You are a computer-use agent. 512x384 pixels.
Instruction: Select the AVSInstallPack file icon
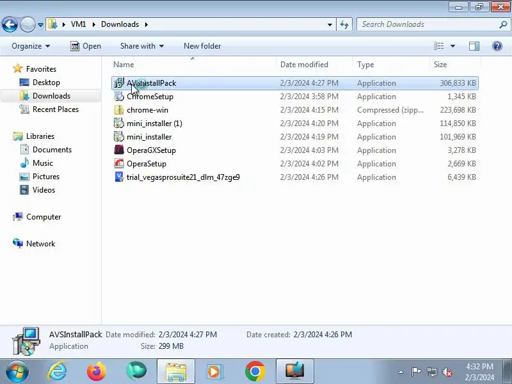(x=119, y=83)
